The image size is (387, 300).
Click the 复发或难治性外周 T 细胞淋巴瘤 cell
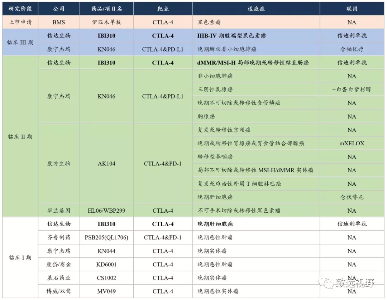(x=256, y=184)
